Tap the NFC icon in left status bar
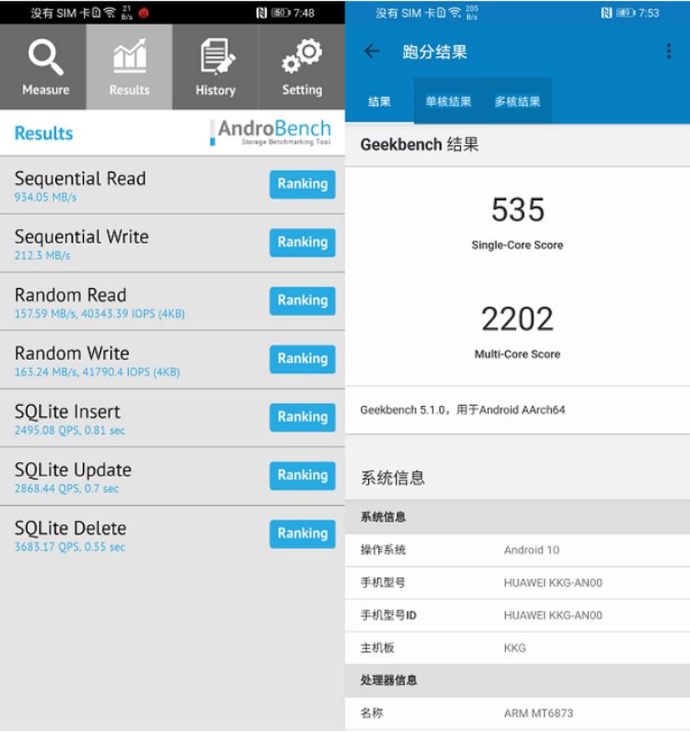This screenshot has width=690, height=733. point(261,13)
